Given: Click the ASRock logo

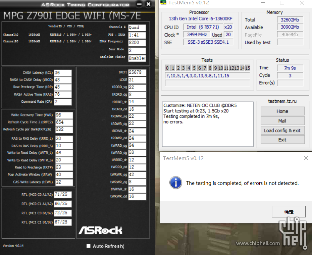Looking at the screenshot, I should (101, 230).
